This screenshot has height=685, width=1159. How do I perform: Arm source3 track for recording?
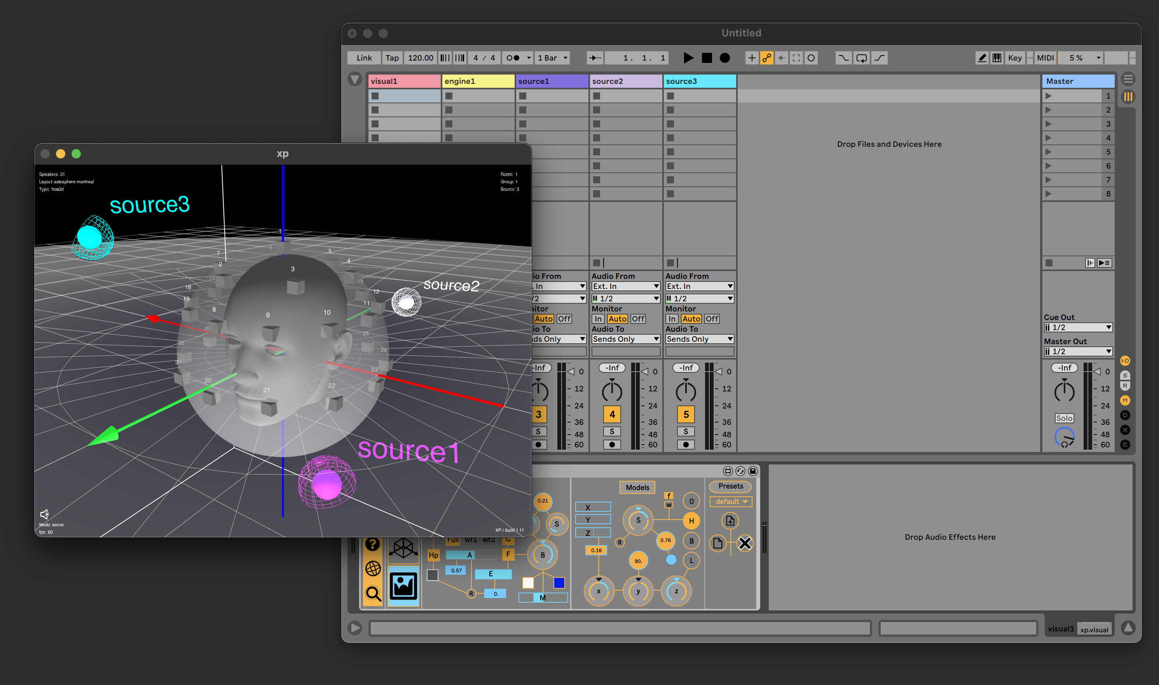click(x=686, y=445)
